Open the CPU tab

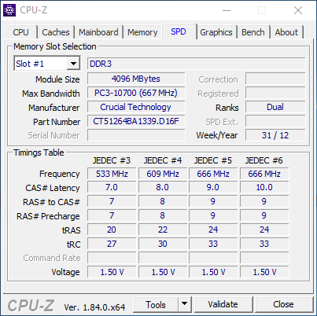tap(20, 32)
